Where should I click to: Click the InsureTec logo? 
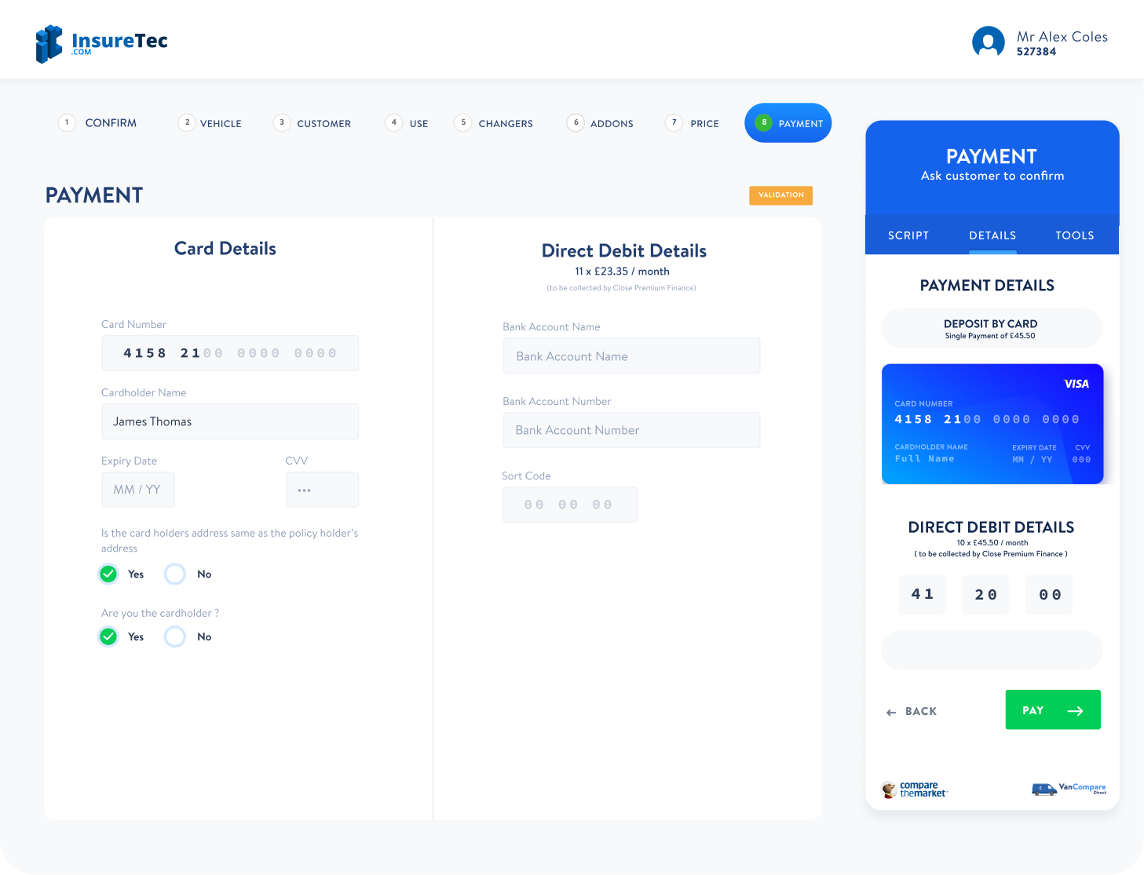[x=102, y=43]
